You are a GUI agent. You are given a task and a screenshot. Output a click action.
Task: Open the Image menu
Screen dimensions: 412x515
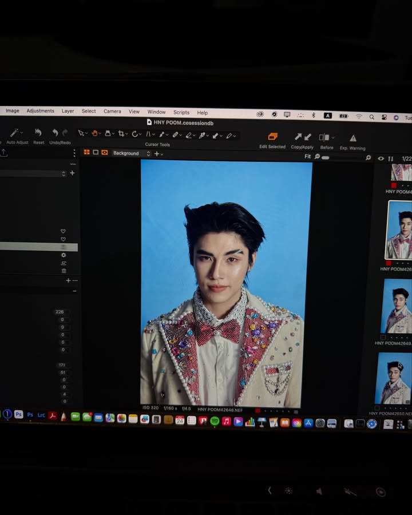[13, 110]
